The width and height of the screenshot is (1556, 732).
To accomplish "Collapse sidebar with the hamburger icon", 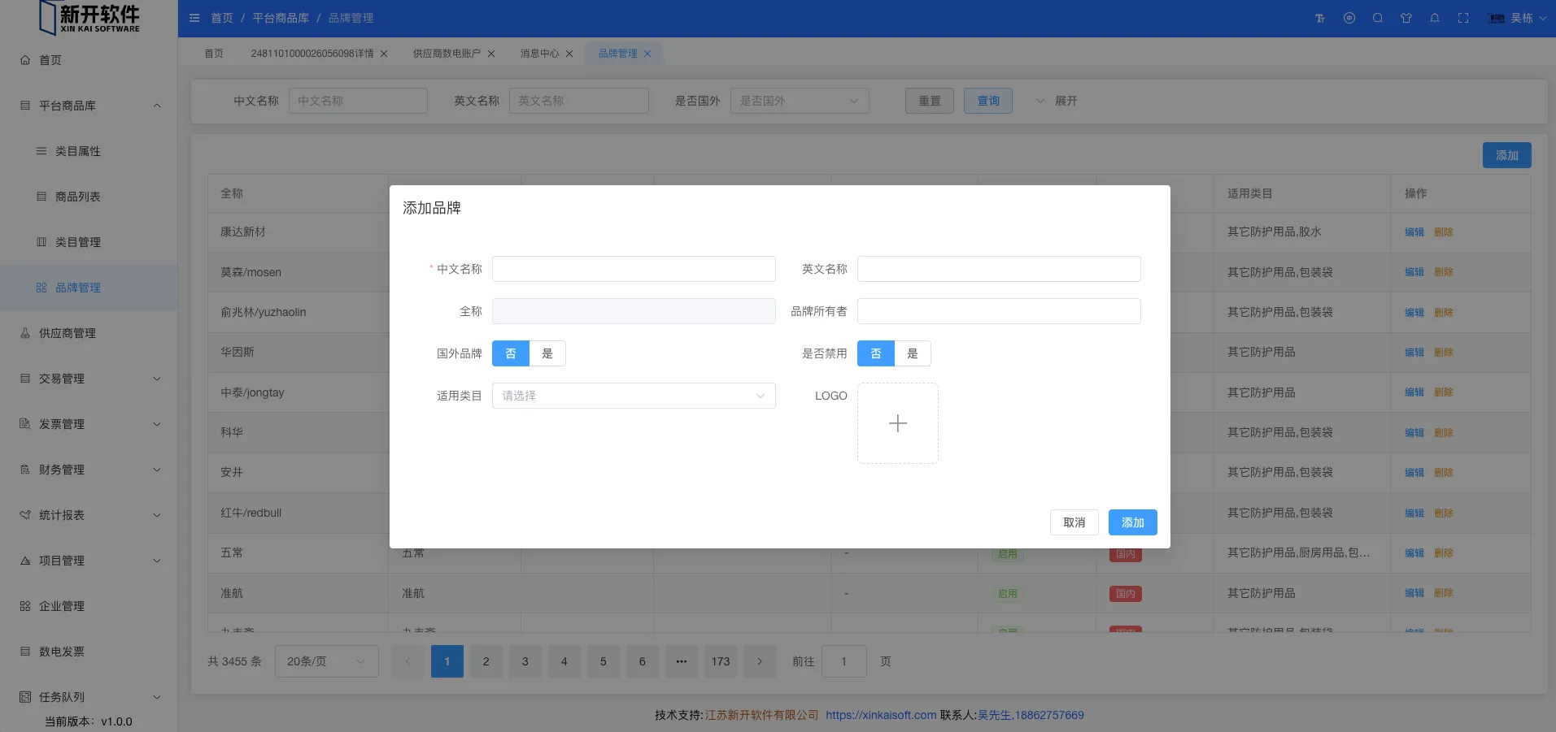I will [194, 18].
